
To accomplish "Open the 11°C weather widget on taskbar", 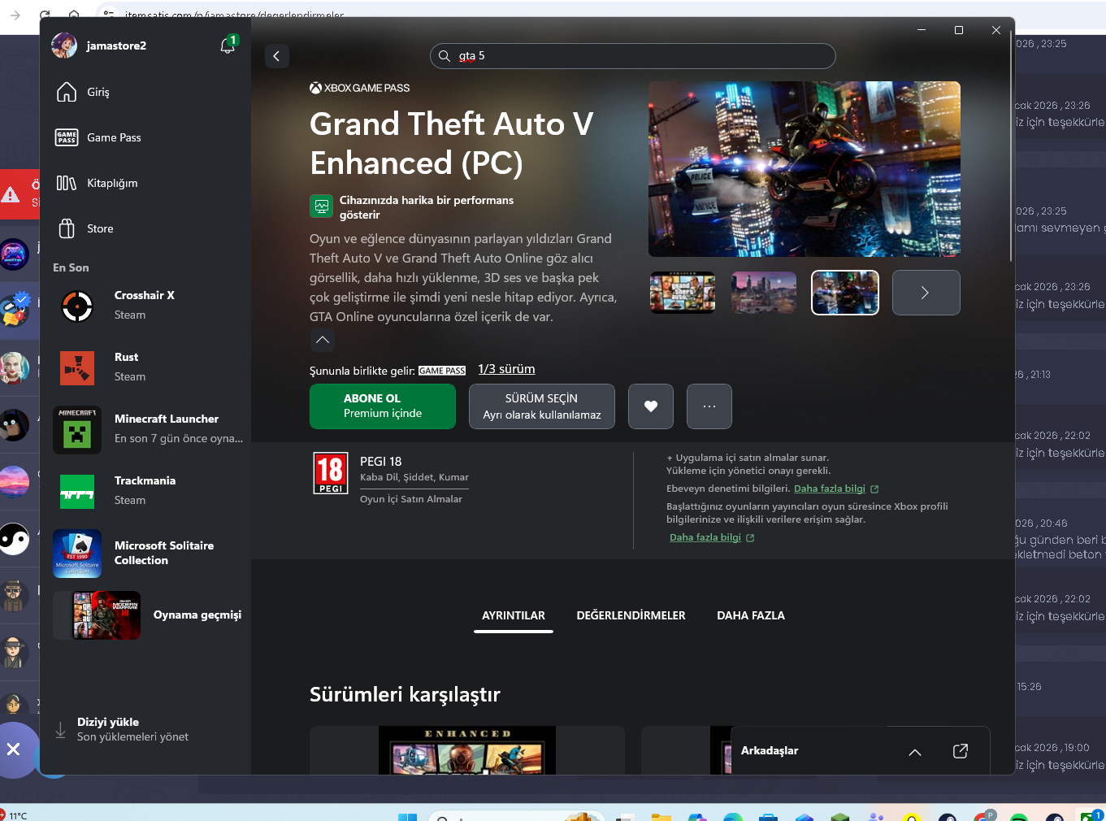I will tap(14, 815).
